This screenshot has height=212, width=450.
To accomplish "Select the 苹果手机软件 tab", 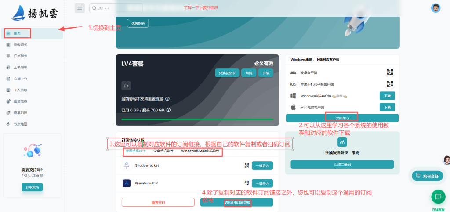I will click(135, 151).
